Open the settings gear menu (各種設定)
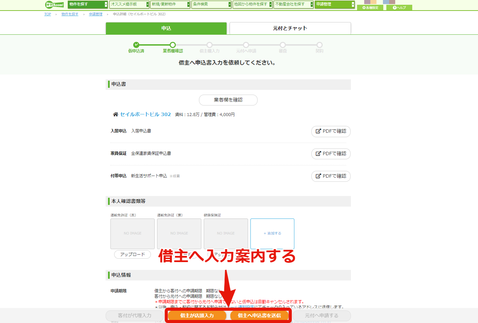 370,7
